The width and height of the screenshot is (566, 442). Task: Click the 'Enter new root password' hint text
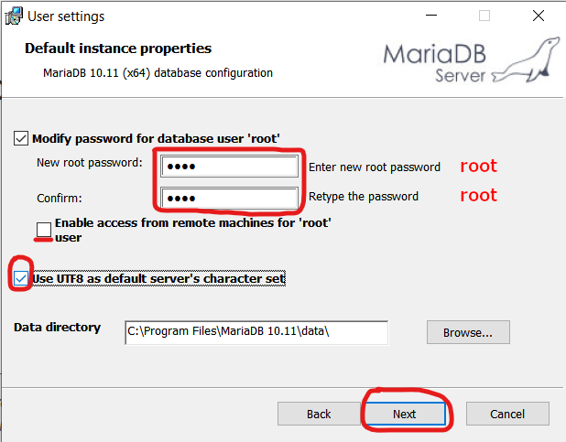(x=375, y=167)
